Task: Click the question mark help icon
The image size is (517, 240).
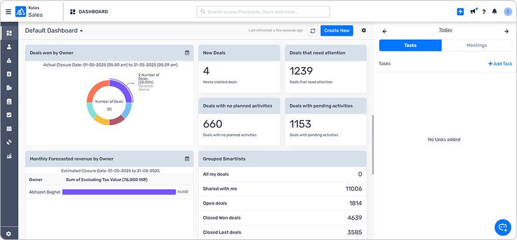Action: [484, 12]
